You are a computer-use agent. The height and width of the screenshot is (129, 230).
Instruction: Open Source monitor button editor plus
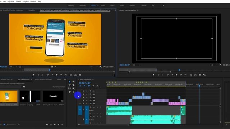point(114,75)
